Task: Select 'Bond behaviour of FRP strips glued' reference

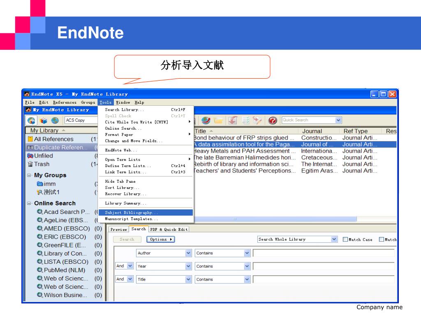Action: tap(244, 138)
